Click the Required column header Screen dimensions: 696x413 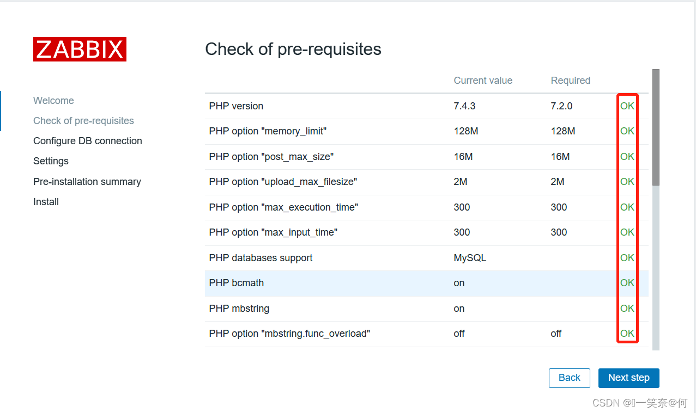(570, 81)
